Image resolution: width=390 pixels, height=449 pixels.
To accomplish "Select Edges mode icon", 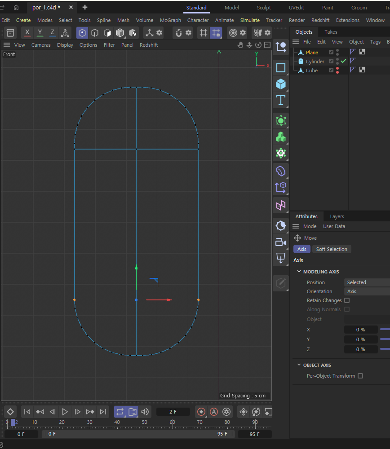I will [95, 33].
